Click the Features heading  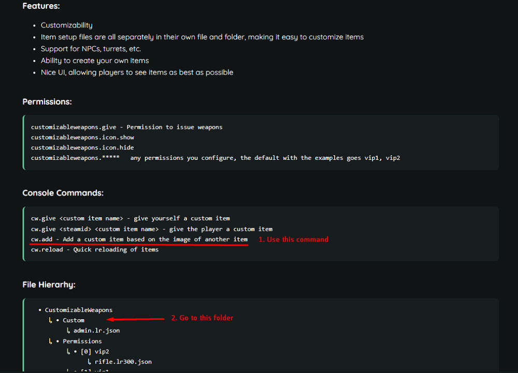tap(40, 7)
